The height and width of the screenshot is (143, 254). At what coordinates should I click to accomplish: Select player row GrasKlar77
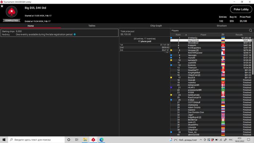point(211,70)
